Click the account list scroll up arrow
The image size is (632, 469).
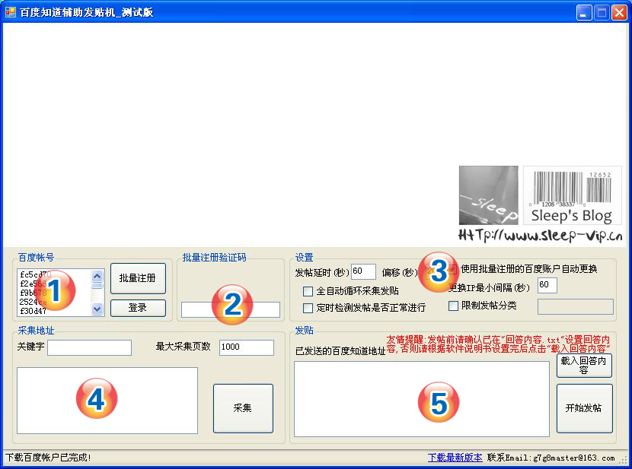tap(97, 276)
